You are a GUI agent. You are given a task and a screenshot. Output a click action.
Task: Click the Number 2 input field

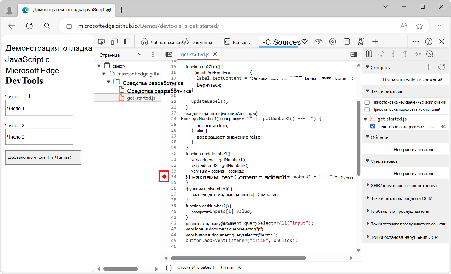[x=39, y=137]
